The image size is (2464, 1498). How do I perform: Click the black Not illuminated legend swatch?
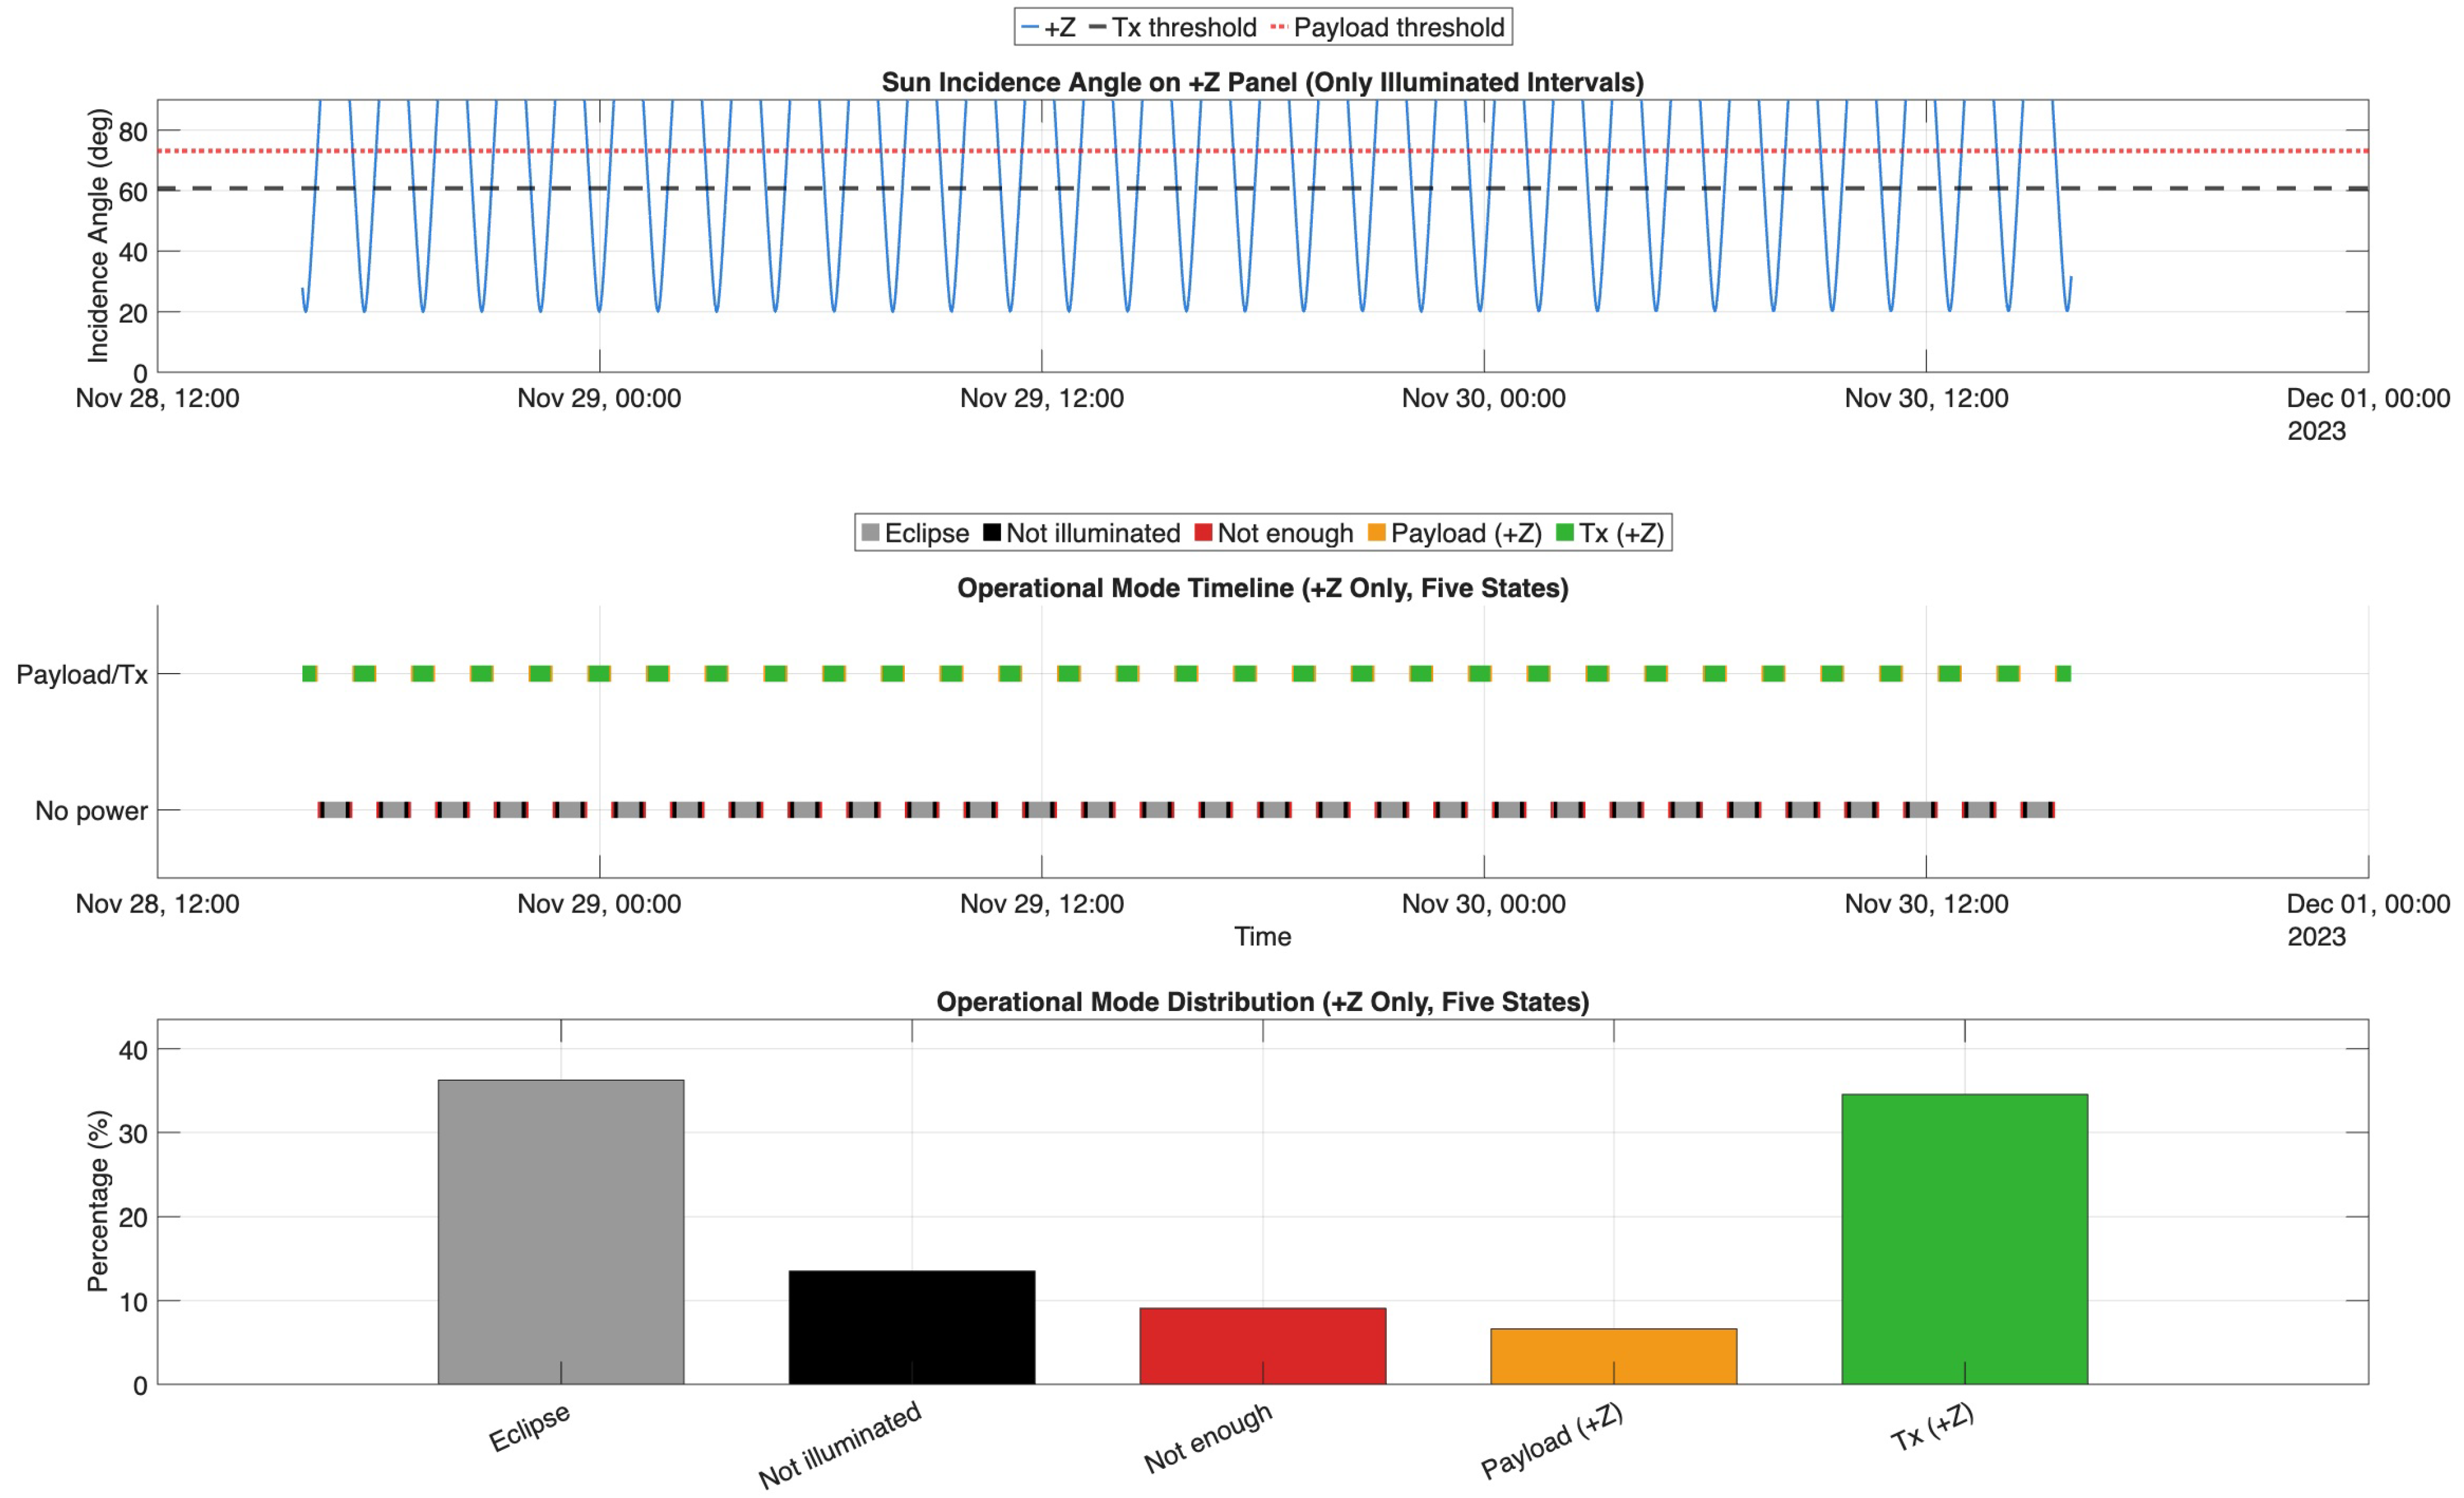(992, 533)
